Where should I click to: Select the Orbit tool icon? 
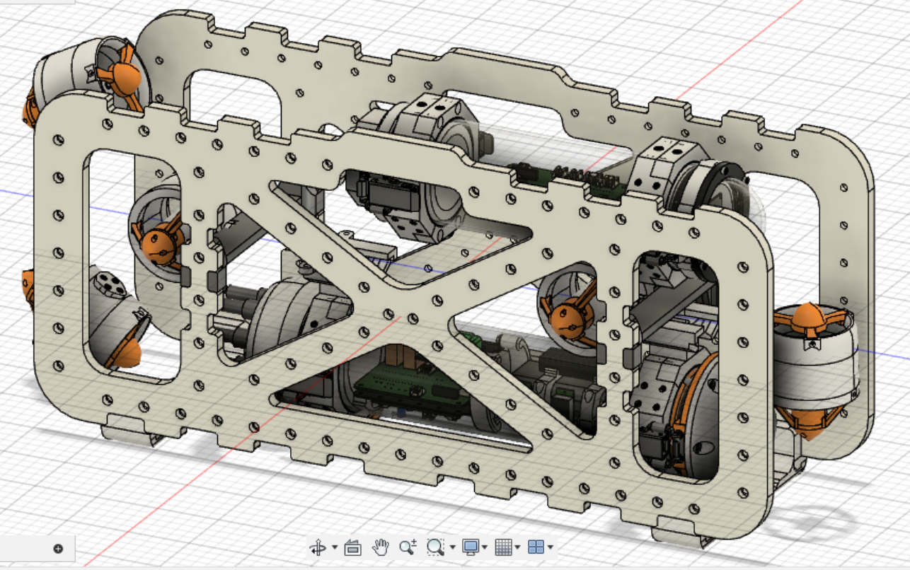tap(317, 547)
